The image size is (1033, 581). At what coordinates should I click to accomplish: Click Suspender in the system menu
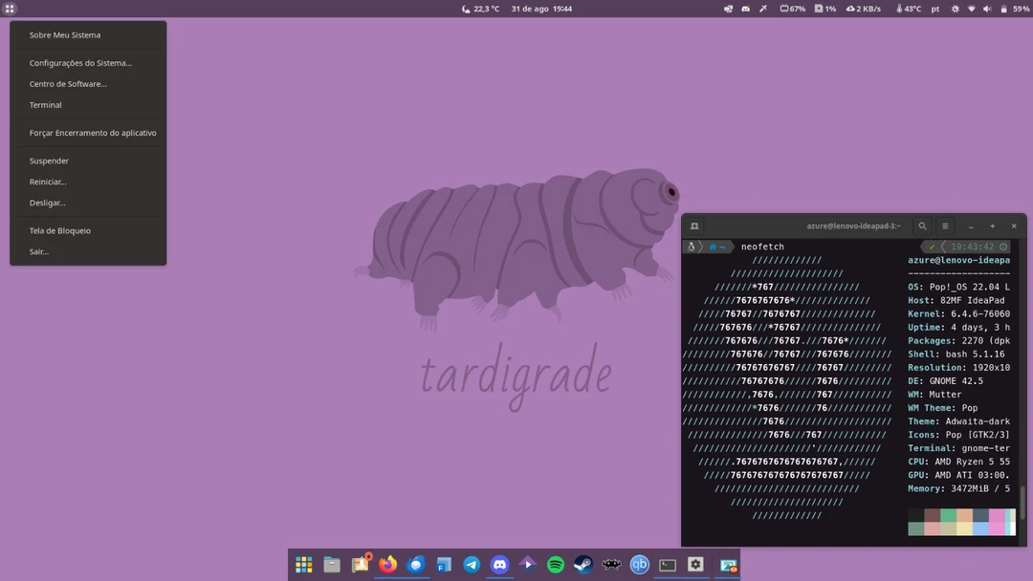tap(49, 161)
